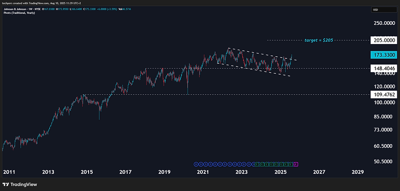The image size is (400, 191).
Task: Click the first blue dividend D marker
Action: click(x=196, y=164)
